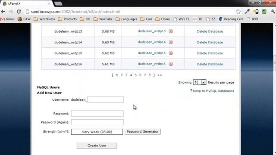Open the Chrome wrench menu

pyautogui.click(x=273, y=12)
